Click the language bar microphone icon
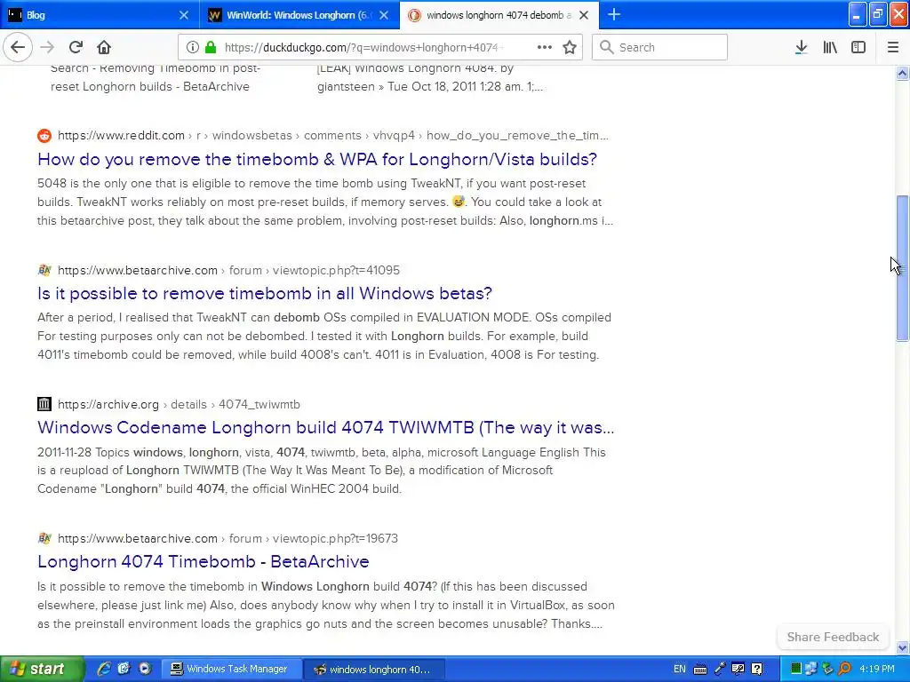Image resolution: width=910 pixels, height=682 pixels. click(720, 670)
